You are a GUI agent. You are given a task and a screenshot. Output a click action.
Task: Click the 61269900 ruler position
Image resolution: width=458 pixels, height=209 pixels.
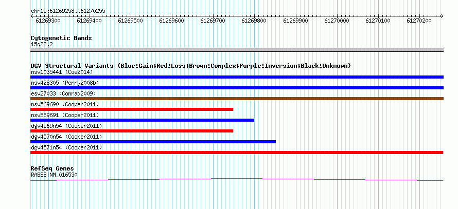295,21
